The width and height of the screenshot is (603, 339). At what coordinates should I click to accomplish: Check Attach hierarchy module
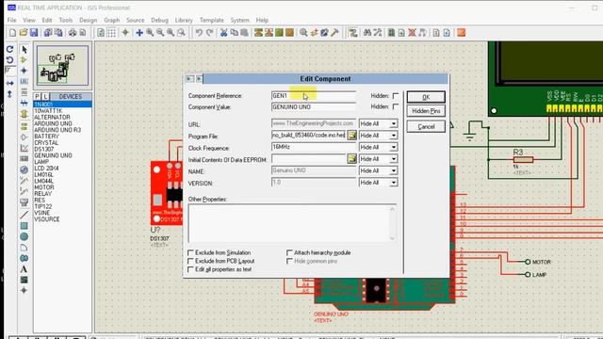coord(289,252)
